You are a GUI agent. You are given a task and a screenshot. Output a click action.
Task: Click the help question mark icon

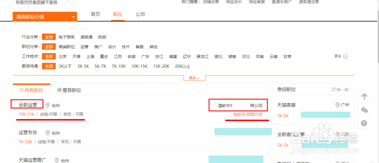coord(364,123)
